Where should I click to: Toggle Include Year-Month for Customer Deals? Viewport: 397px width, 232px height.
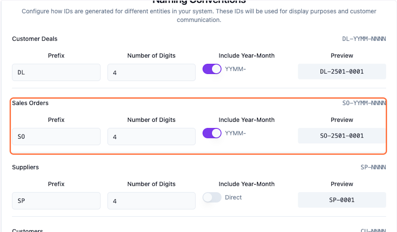coord(212,69)
